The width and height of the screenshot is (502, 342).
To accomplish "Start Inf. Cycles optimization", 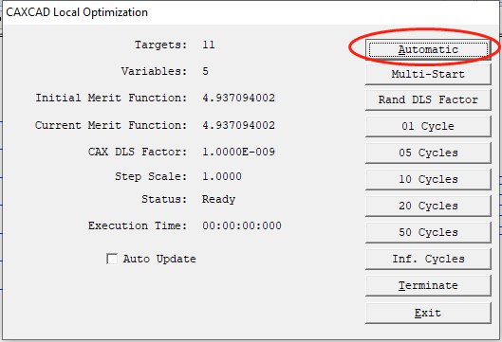I will tap(428, 259).
